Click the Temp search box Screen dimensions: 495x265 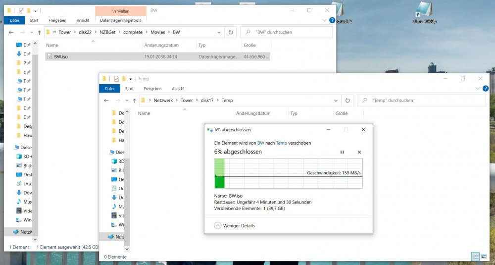click(x=421, y=101)
